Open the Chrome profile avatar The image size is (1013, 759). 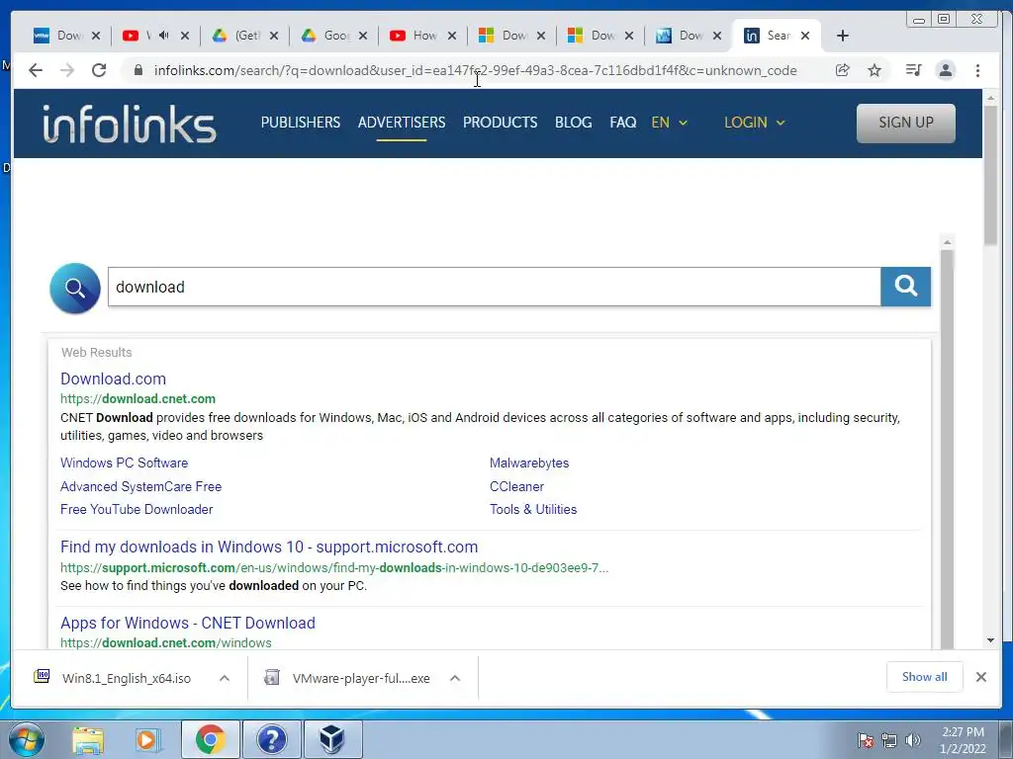point(945,70)
